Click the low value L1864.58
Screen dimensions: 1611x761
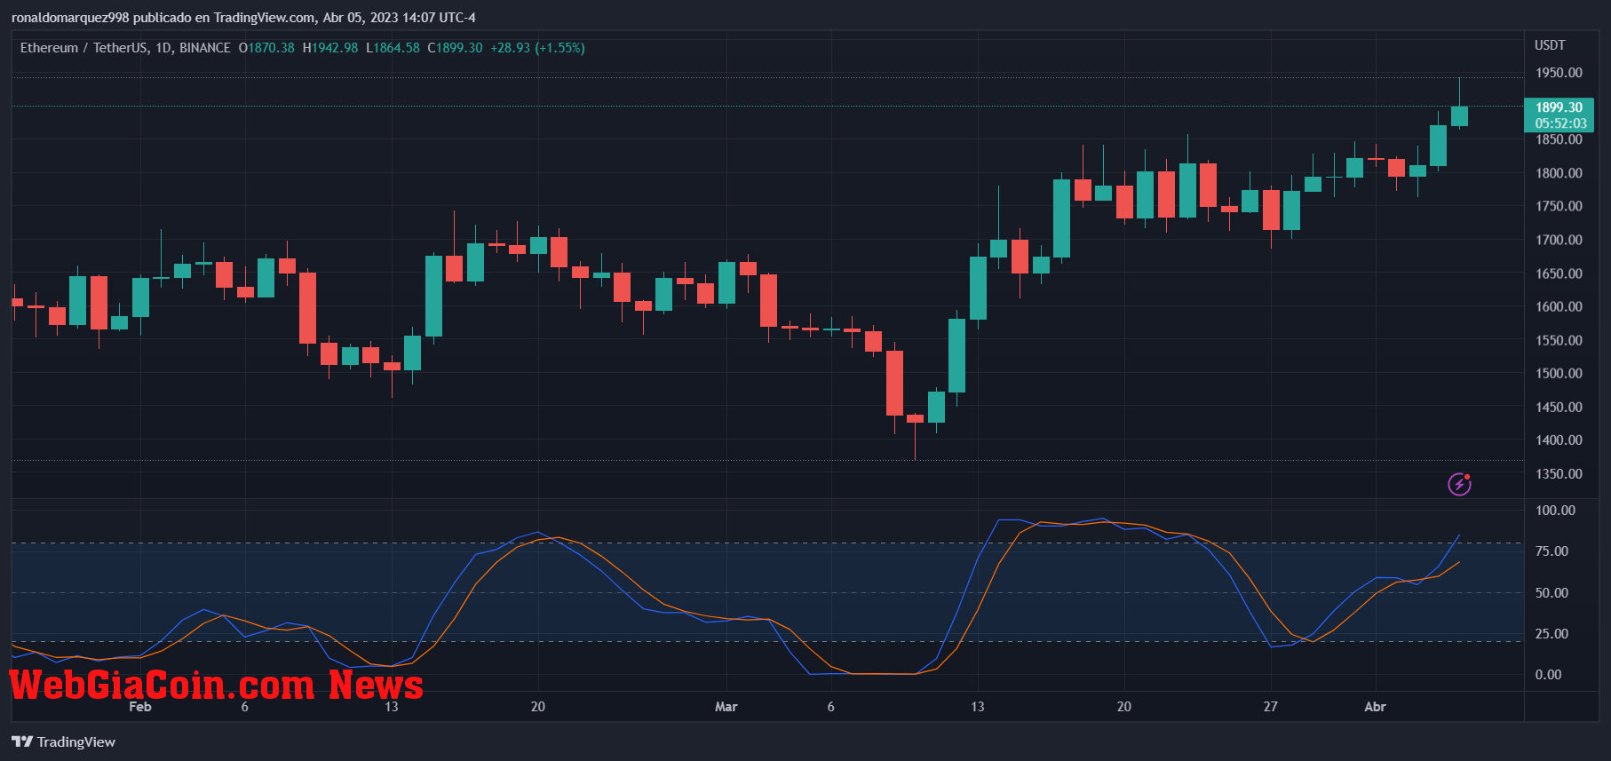[x=393, y=48]
